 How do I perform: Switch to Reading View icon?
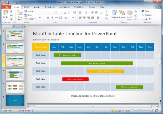[120, 111]
